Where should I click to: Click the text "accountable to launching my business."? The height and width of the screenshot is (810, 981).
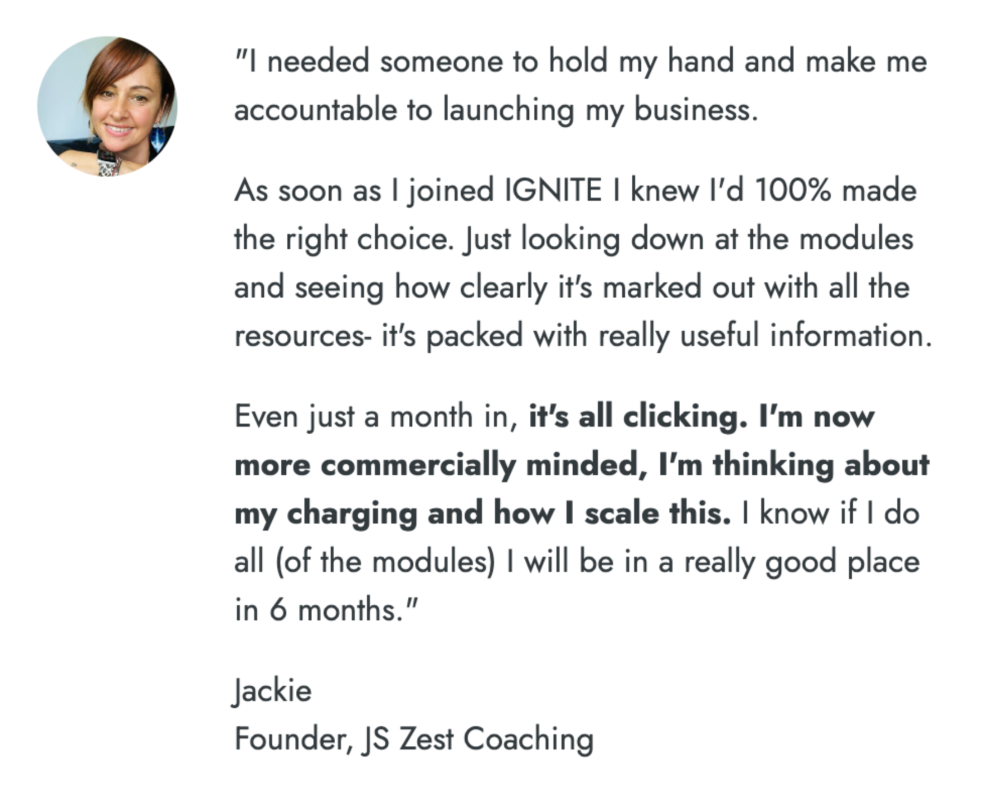tap(496, 109)
